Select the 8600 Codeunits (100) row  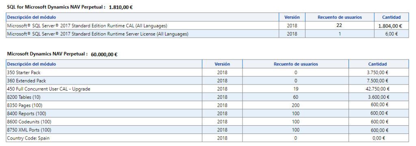click(207, 121)
